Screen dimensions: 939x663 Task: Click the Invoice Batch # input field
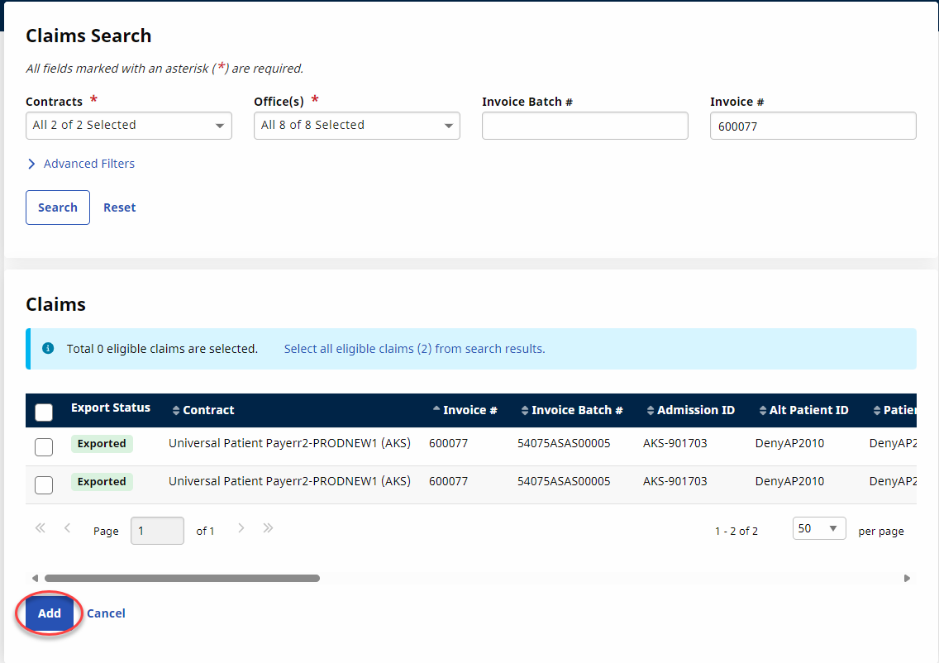pyautogui.click(x=584, y=126)
